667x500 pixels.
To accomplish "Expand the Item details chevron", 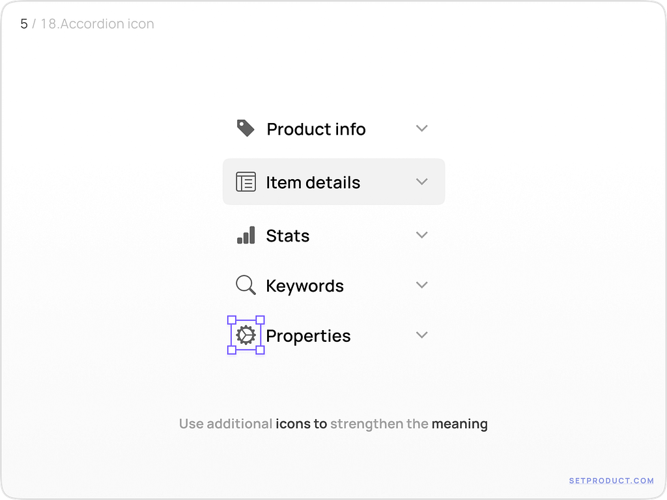I will point(422,182).
